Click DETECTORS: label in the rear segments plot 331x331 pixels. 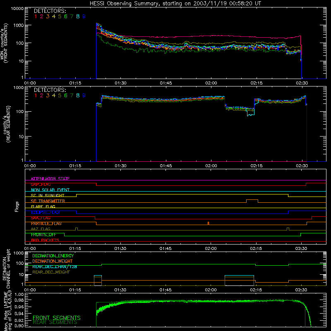[x=50, y=90]
